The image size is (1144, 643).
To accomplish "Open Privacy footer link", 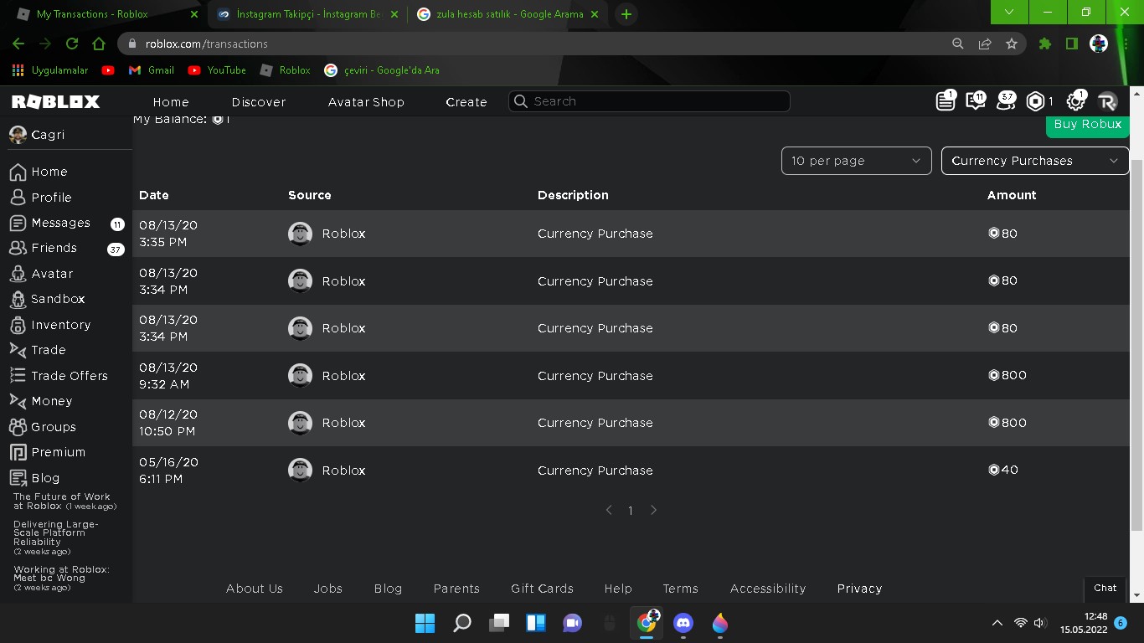I will pos(859,589).
